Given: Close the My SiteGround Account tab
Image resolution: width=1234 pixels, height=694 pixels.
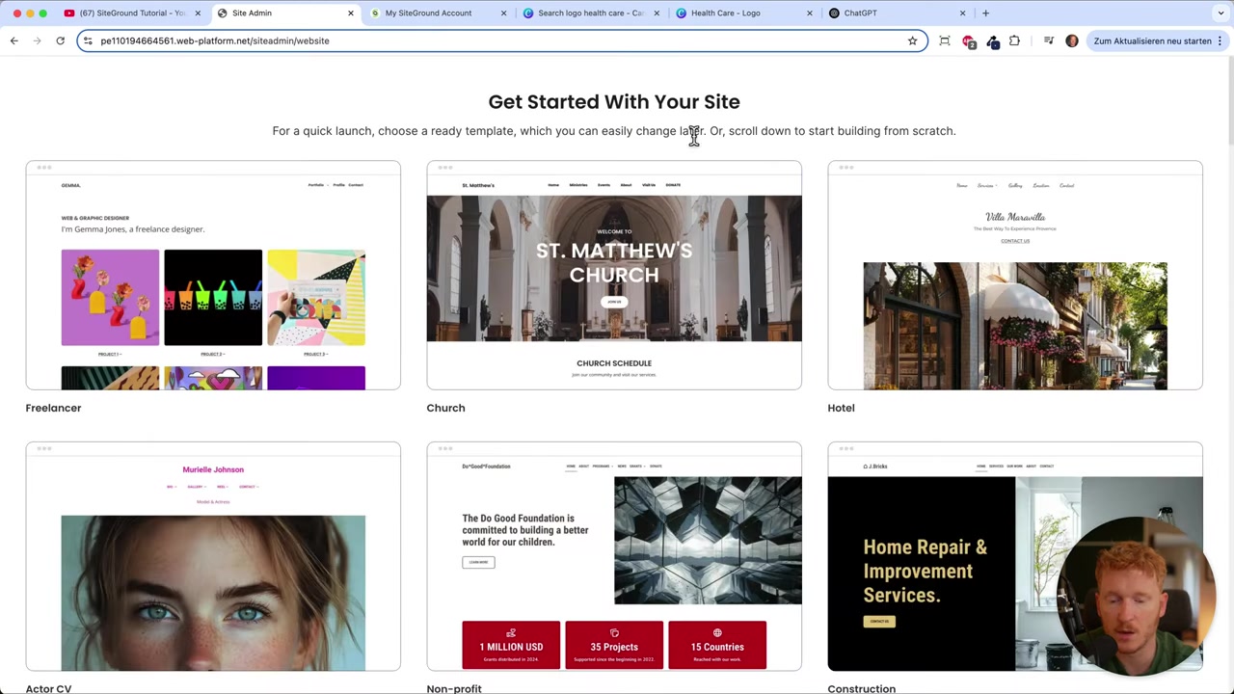Looking at the screenshot, I should (x=504, y=13).
